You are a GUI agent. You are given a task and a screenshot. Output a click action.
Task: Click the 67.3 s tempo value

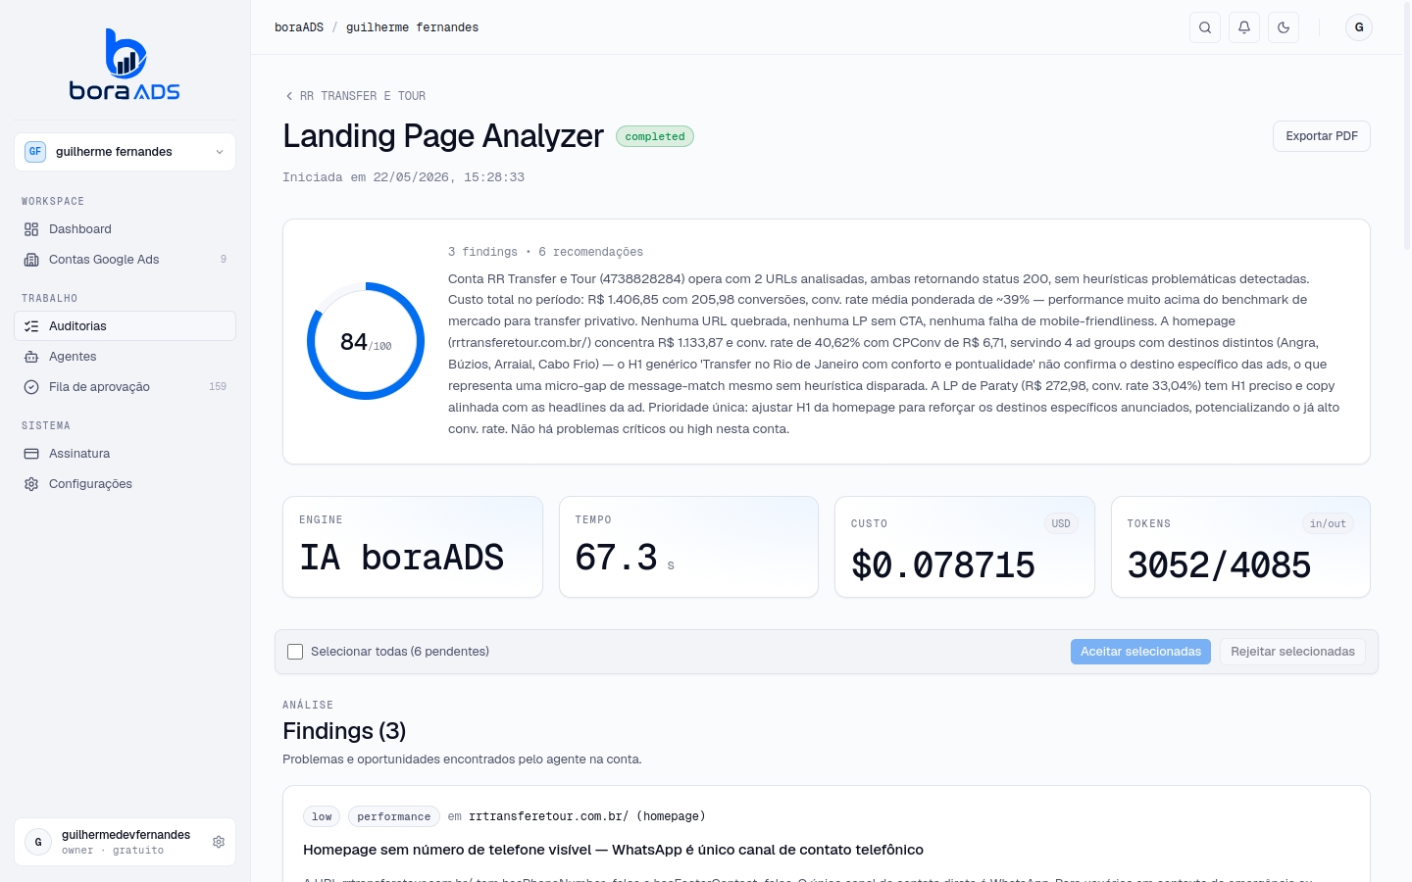(x=625, y=558)
